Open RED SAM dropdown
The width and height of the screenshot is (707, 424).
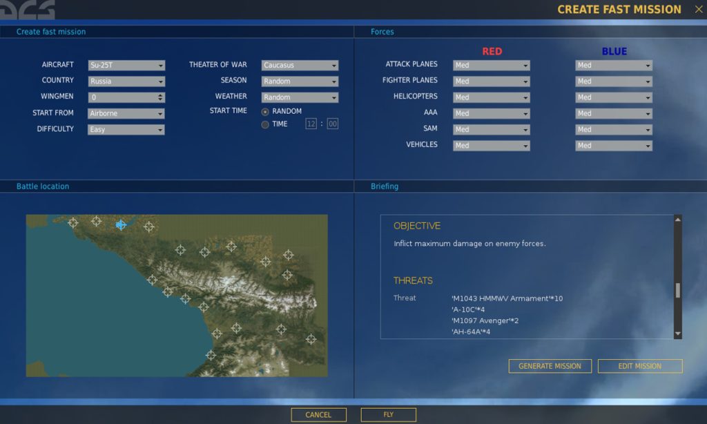492,129
